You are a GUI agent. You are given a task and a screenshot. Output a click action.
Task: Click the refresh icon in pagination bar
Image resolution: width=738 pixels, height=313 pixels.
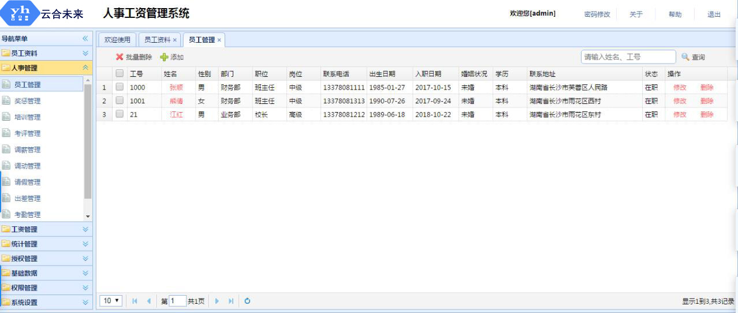tap(247, 301)
